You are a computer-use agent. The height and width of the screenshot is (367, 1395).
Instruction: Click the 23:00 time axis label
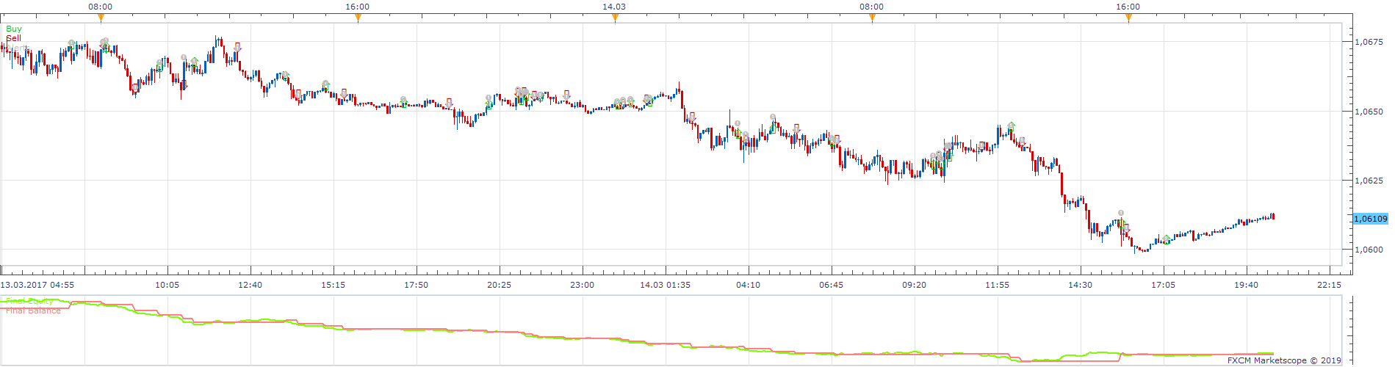[x=583, y=285]
